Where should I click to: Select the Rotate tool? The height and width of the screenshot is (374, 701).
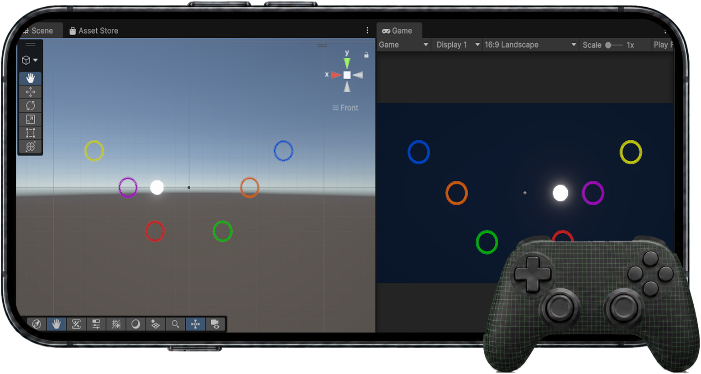[31, 106]
